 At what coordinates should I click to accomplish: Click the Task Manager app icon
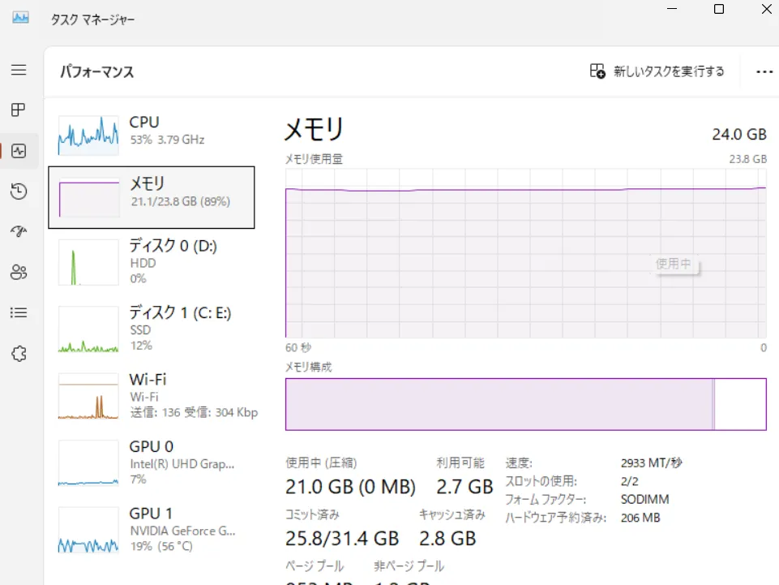click(21, 18)
